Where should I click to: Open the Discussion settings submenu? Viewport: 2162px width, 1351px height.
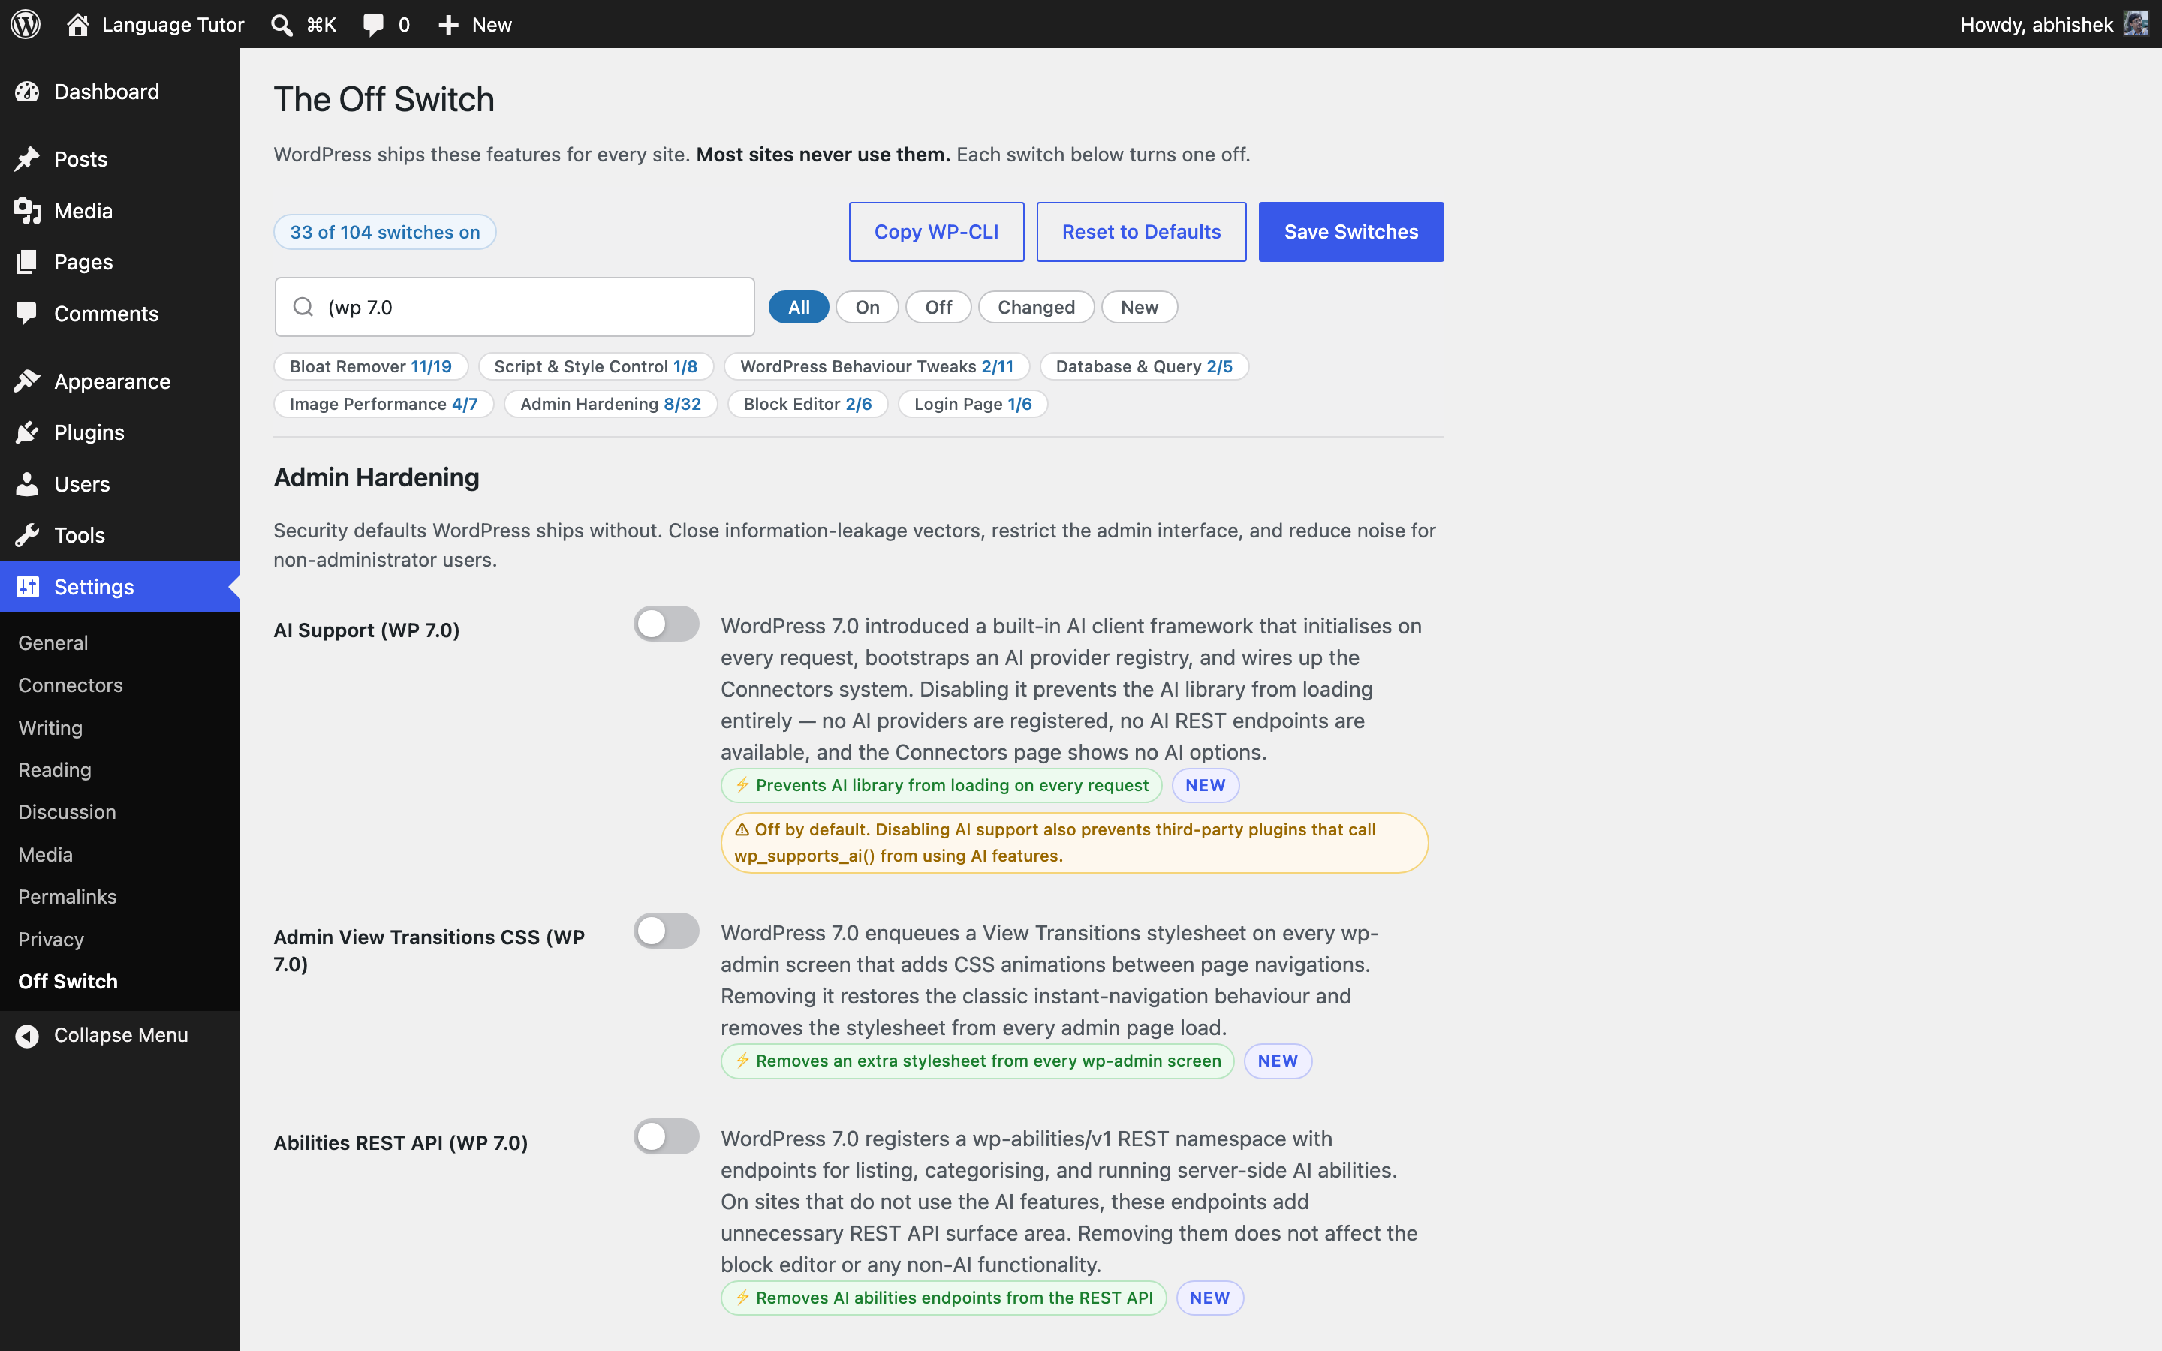click(67, 812)
